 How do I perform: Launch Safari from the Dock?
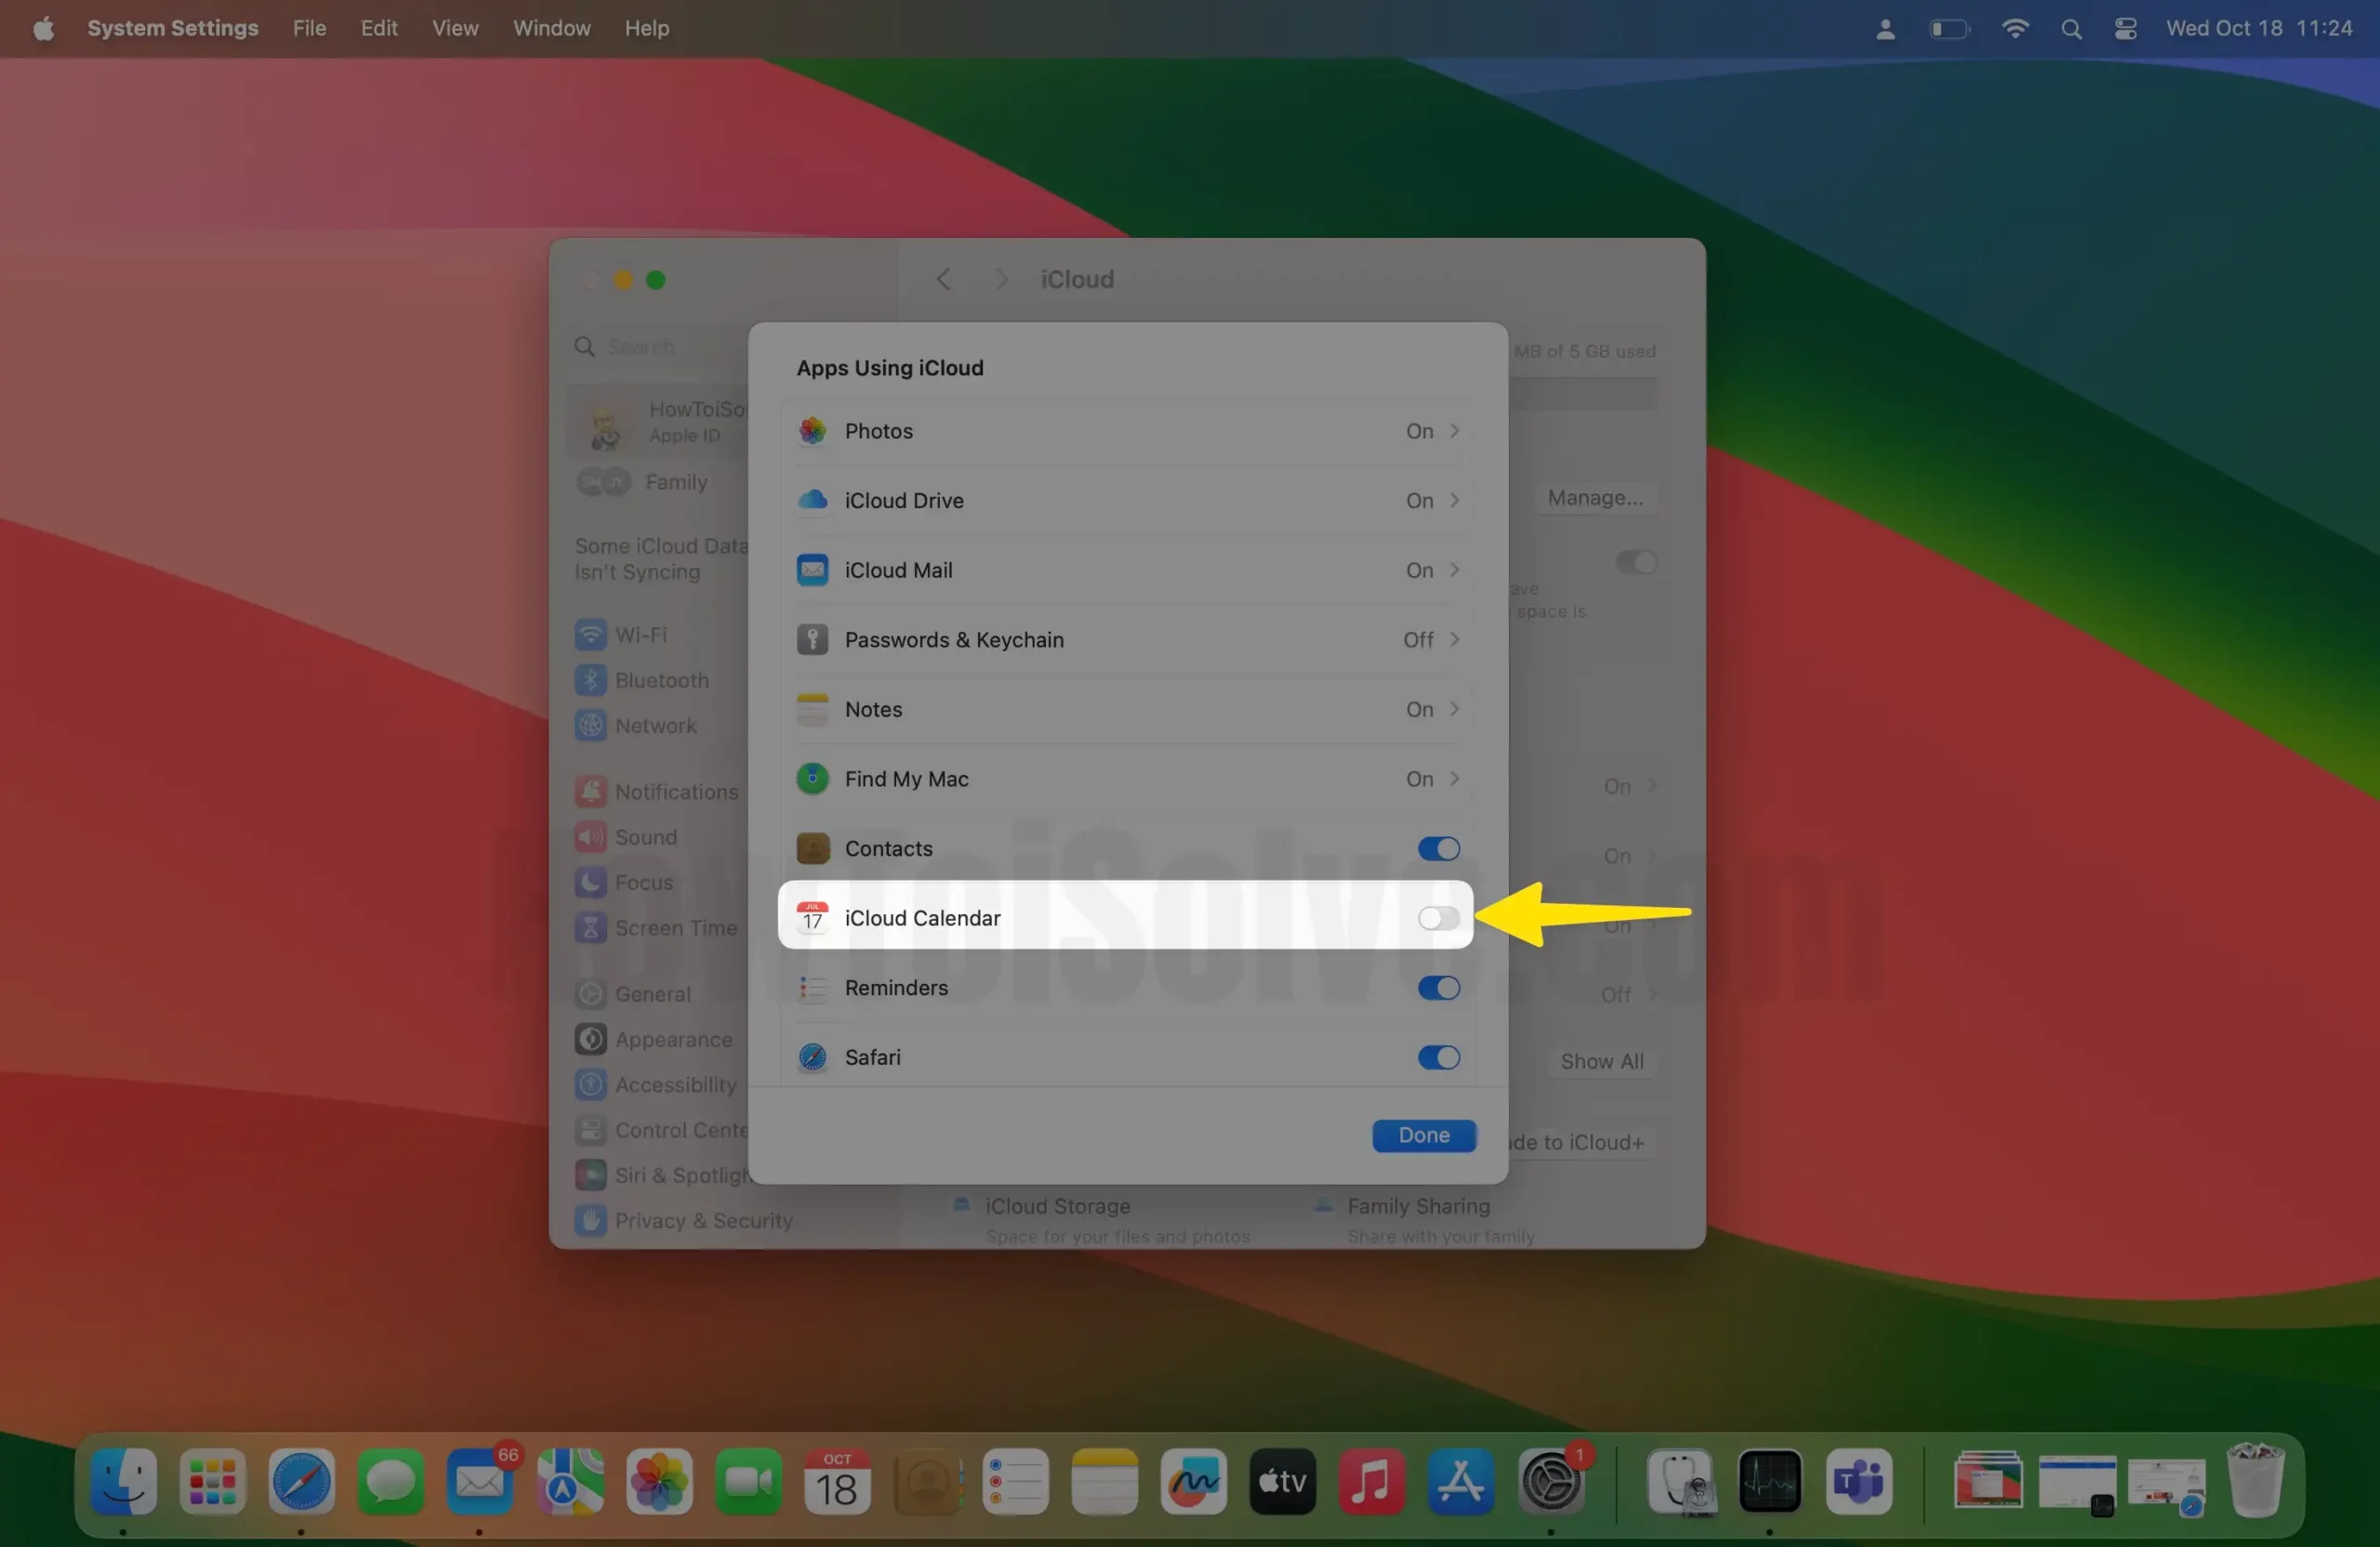pyautogui.click(x=301, y=1481)
